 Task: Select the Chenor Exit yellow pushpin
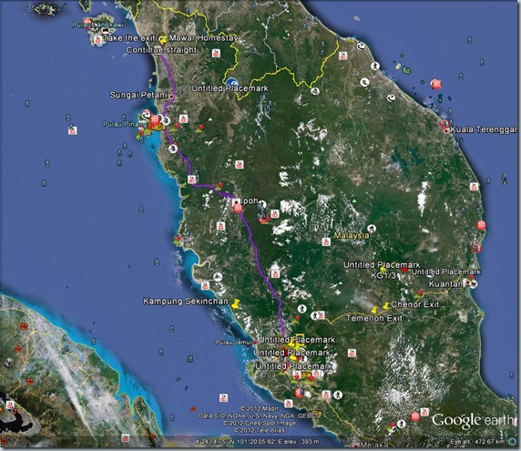(386, 306)
